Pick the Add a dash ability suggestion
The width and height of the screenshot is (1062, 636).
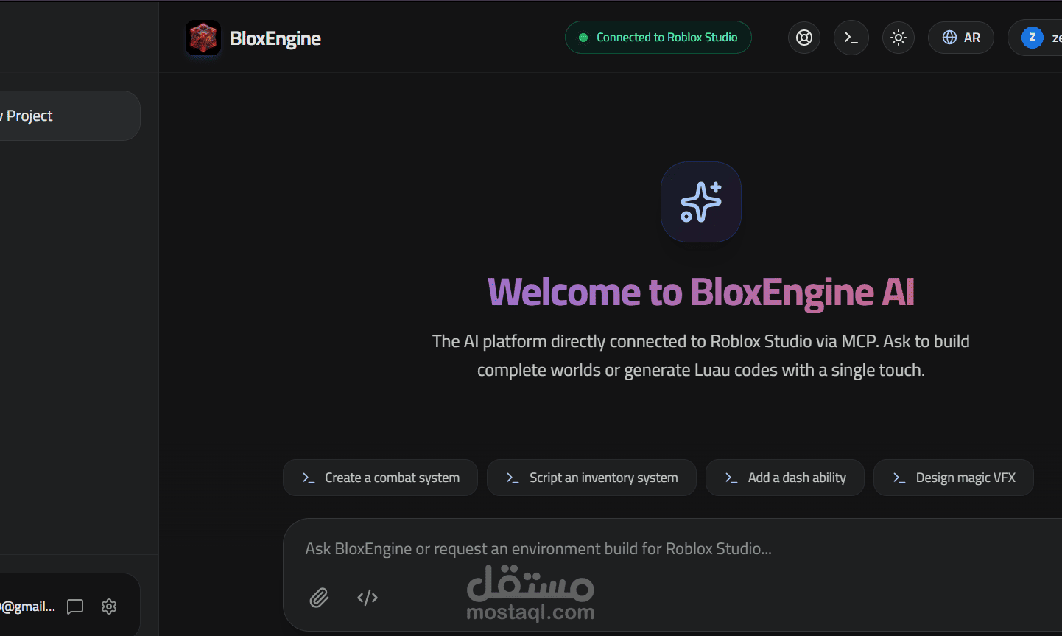click(x=785, y=478)
